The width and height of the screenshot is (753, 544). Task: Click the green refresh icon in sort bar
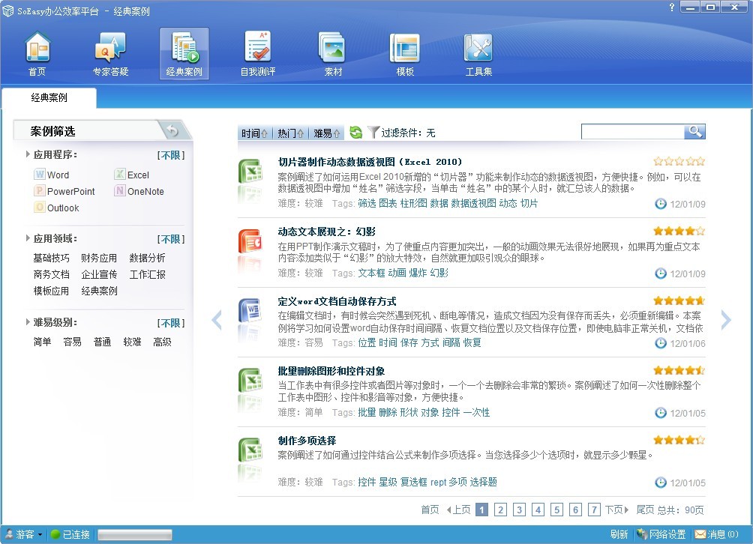tap(354, 131)
